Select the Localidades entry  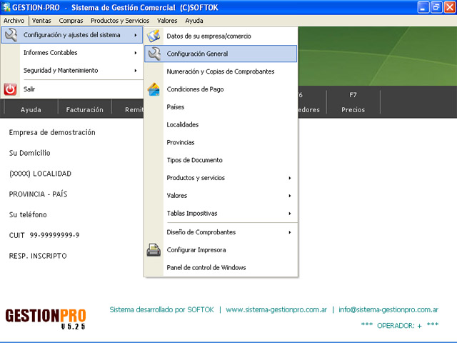[x=221, y=125]
